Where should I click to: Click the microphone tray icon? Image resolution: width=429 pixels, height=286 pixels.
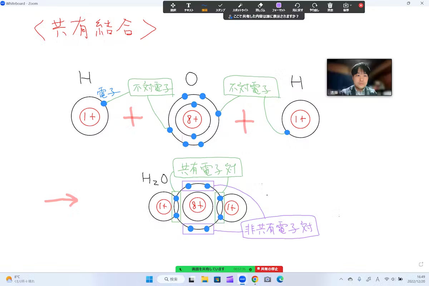pyautogui.click(x=359, y=279)
